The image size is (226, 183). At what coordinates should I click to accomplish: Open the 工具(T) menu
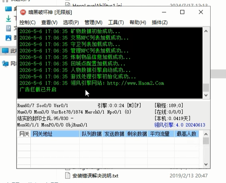116,23
